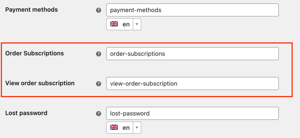Edit the view-order-subscription endpoint field
This screenshot has width=300, height=138.
(x=192, y=83)
